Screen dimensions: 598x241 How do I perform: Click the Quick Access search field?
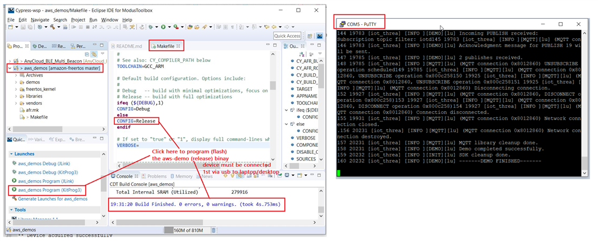click(287, 36)
